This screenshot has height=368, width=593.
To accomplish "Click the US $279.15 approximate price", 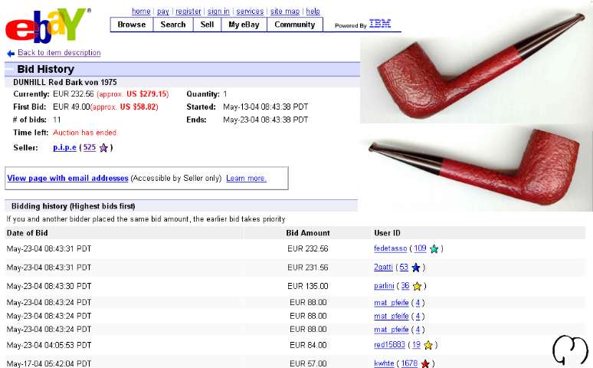I will (x=148, y=94).
